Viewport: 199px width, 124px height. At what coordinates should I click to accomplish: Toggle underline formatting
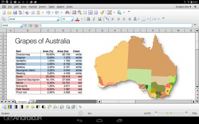(99, 19)
